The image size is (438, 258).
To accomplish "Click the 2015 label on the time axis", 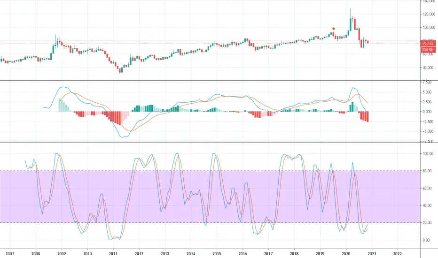I will pyautogui.click(x=217, y=253).
